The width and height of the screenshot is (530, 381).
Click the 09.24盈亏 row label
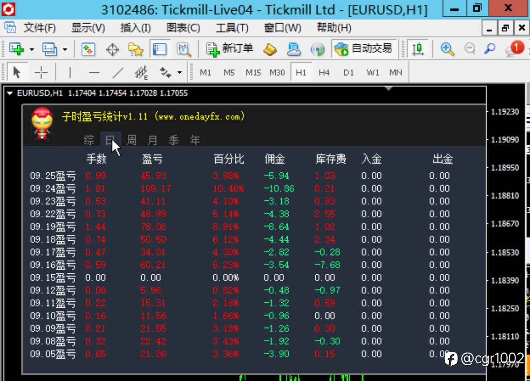(53, 189)
